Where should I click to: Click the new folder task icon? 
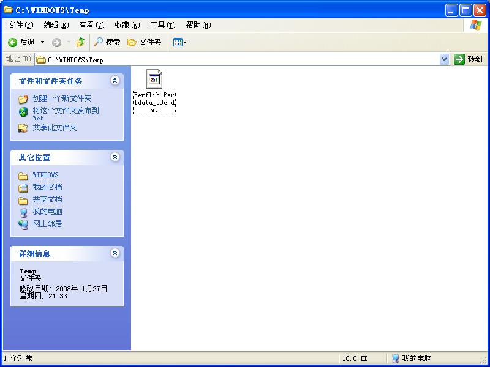(23, 99)
